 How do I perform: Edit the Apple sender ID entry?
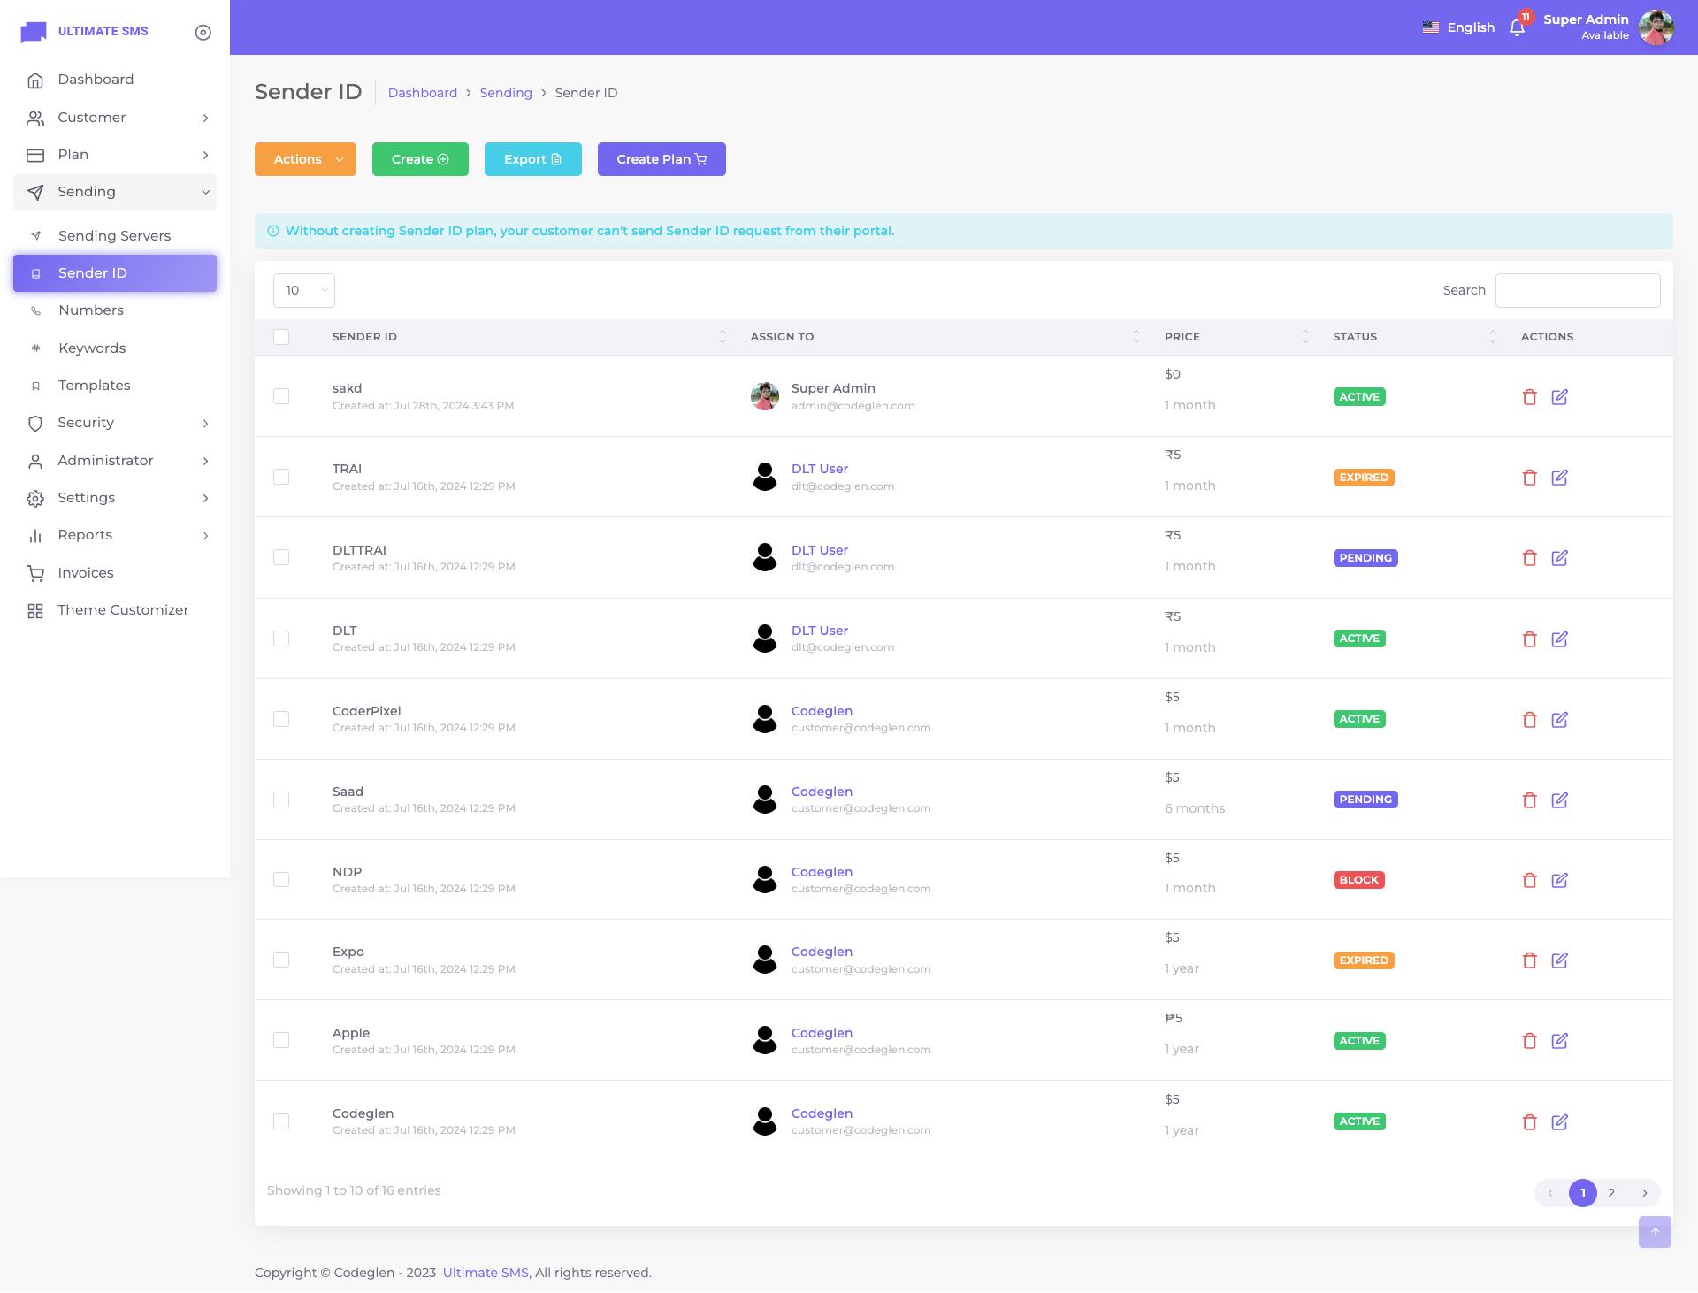click(1559, 1041)
